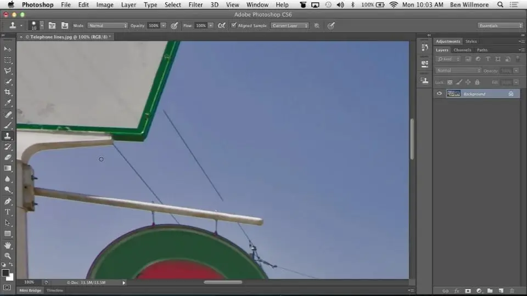The image size is (527, 296).
Task: Open the Mini Bridge panel tab
Action: tap(30, 291)
